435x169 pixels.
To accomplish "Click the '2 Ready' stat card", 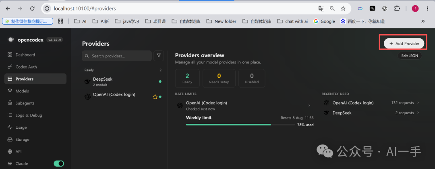I will pyautogui.click(x=187, y=78).
